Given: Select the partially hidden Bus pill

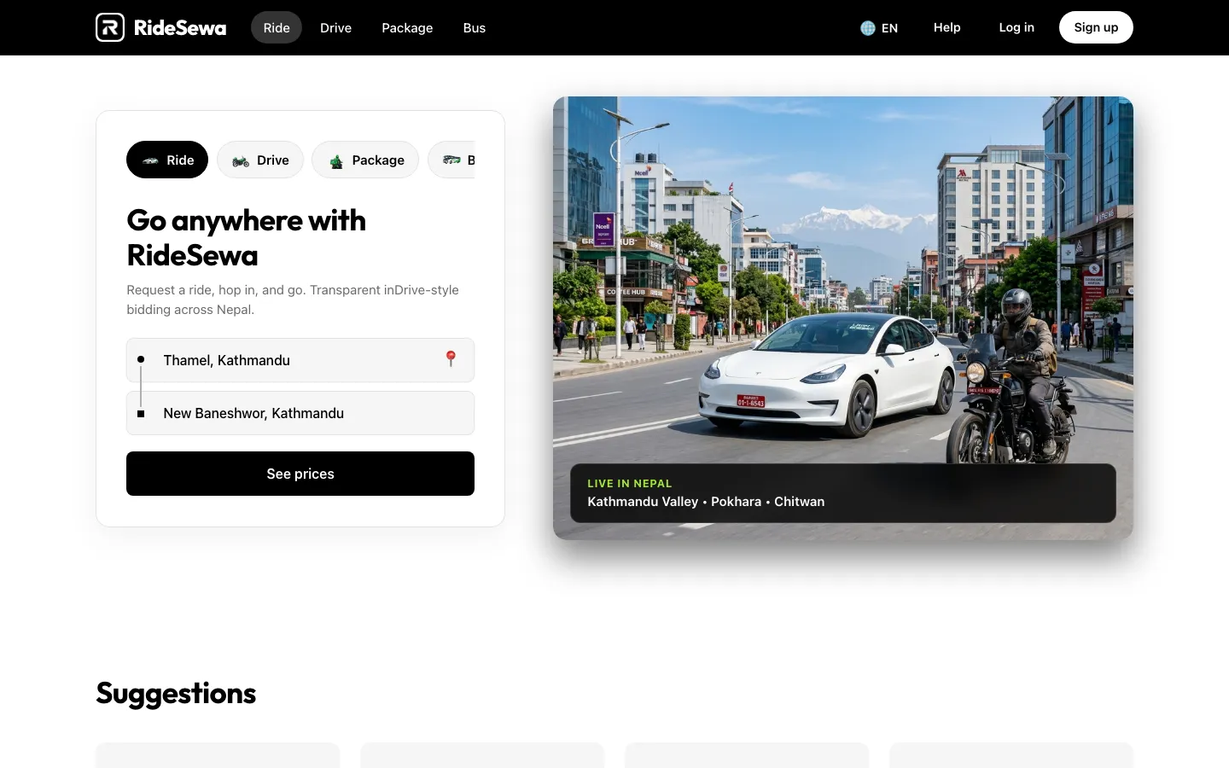Looking at the screenshot, I should [x=452, y=160].
